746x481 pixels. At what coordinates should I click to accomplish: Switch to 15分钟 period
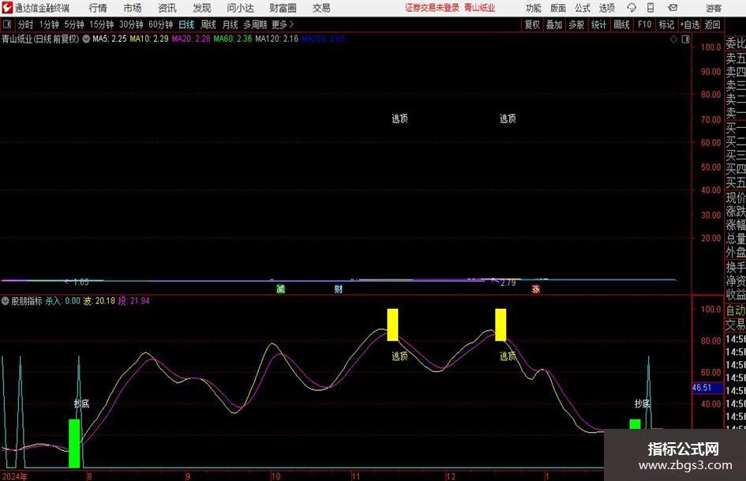click(x=102, y=24)
